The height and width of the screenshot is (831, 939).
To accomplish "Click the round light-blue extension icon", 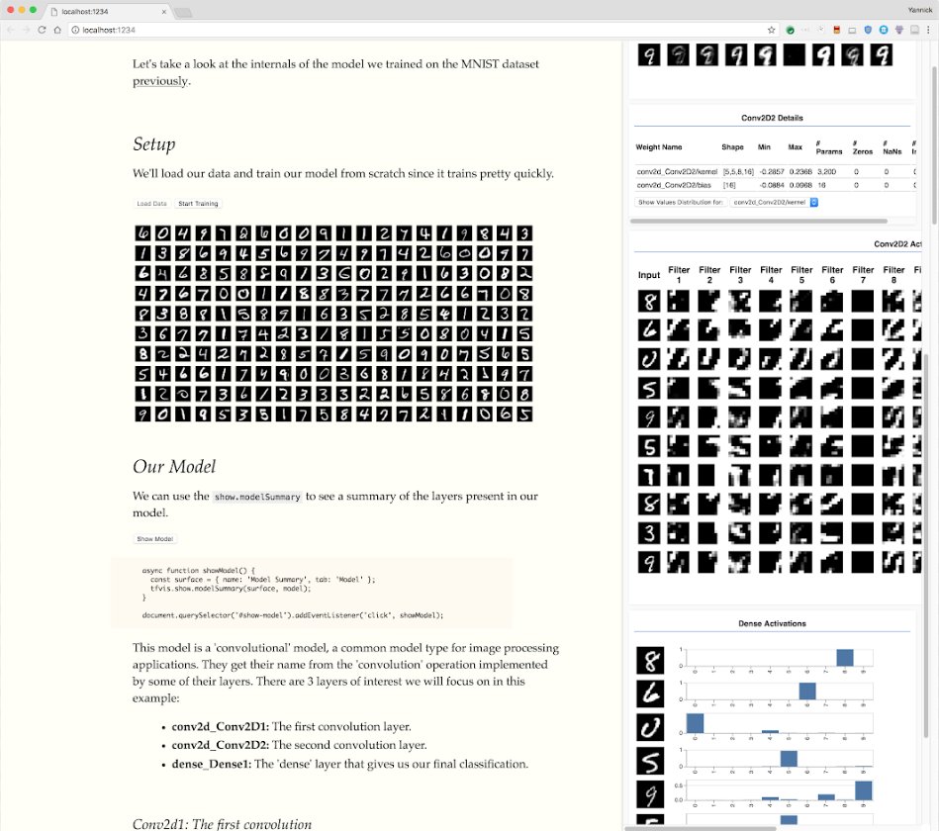I will (x=884, y=30).
